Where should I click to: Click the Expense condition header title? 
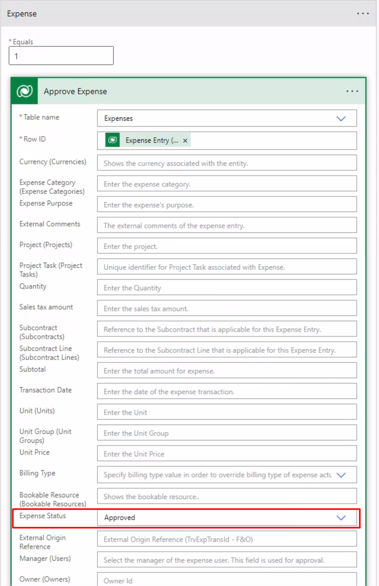pos(22,13)
